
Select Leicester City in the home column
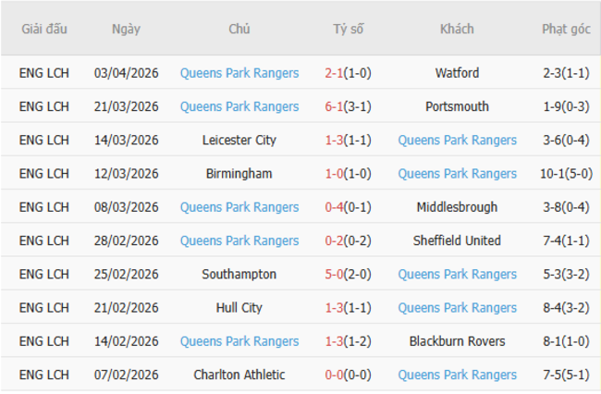coord(239,141)
